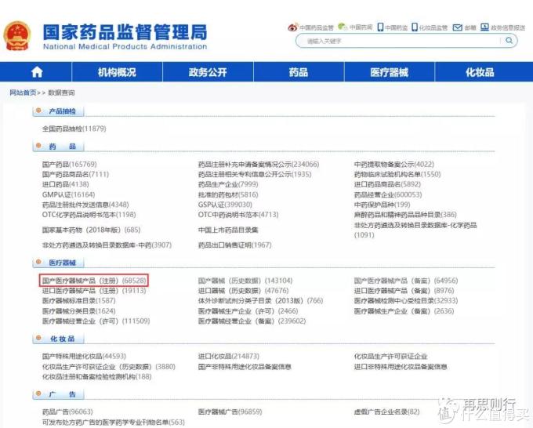
Task: Click the 中国药监 mobile phone icon
Action: point(380,27)
